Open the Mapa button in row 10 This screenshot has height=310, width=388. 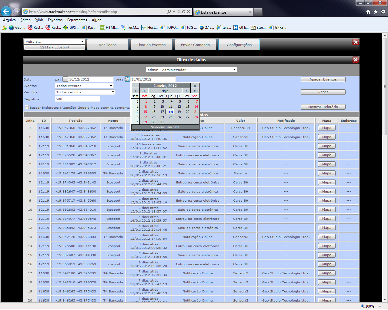pyautogui.click(x=326, y=209)
